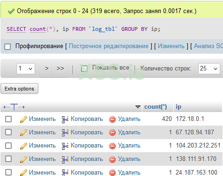Viewport: 223px width, 176px height.
Task: Click Изменить link for 172.18.0.1
Action: [x=42, y=119]
